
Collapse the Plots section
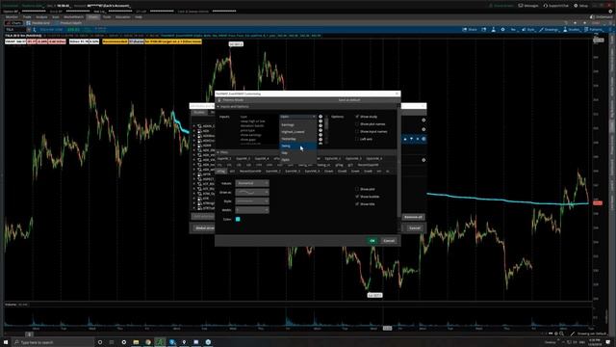[218, 152]
